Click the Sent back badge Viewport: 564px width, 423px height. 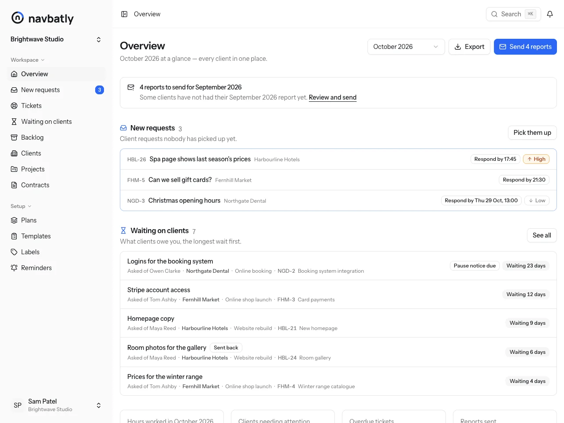pos(226,348)
